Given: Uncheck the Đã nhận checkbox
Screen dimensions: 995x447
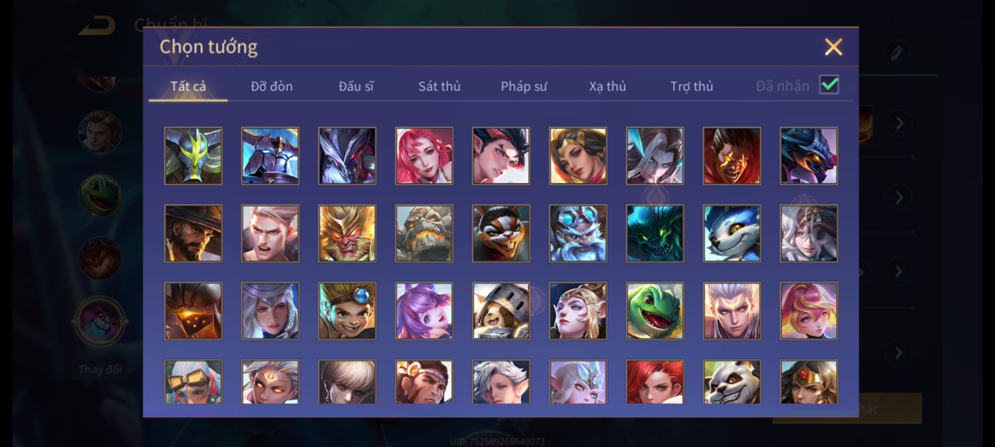Looking at the screenshot, I should [x=829, y=85].
